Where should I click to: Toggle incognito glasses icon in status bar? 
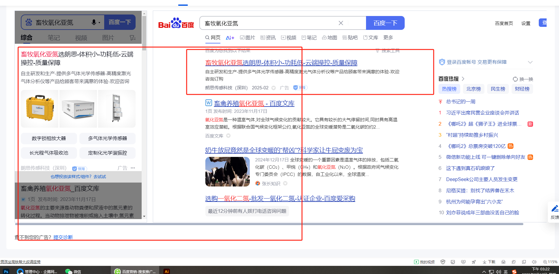coord(503,262)
